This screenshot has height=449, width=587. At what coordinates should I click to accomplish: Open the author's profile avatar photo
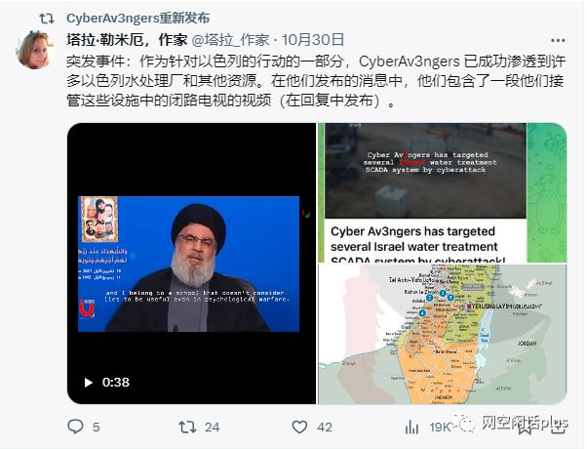click(x=35, y=50)
